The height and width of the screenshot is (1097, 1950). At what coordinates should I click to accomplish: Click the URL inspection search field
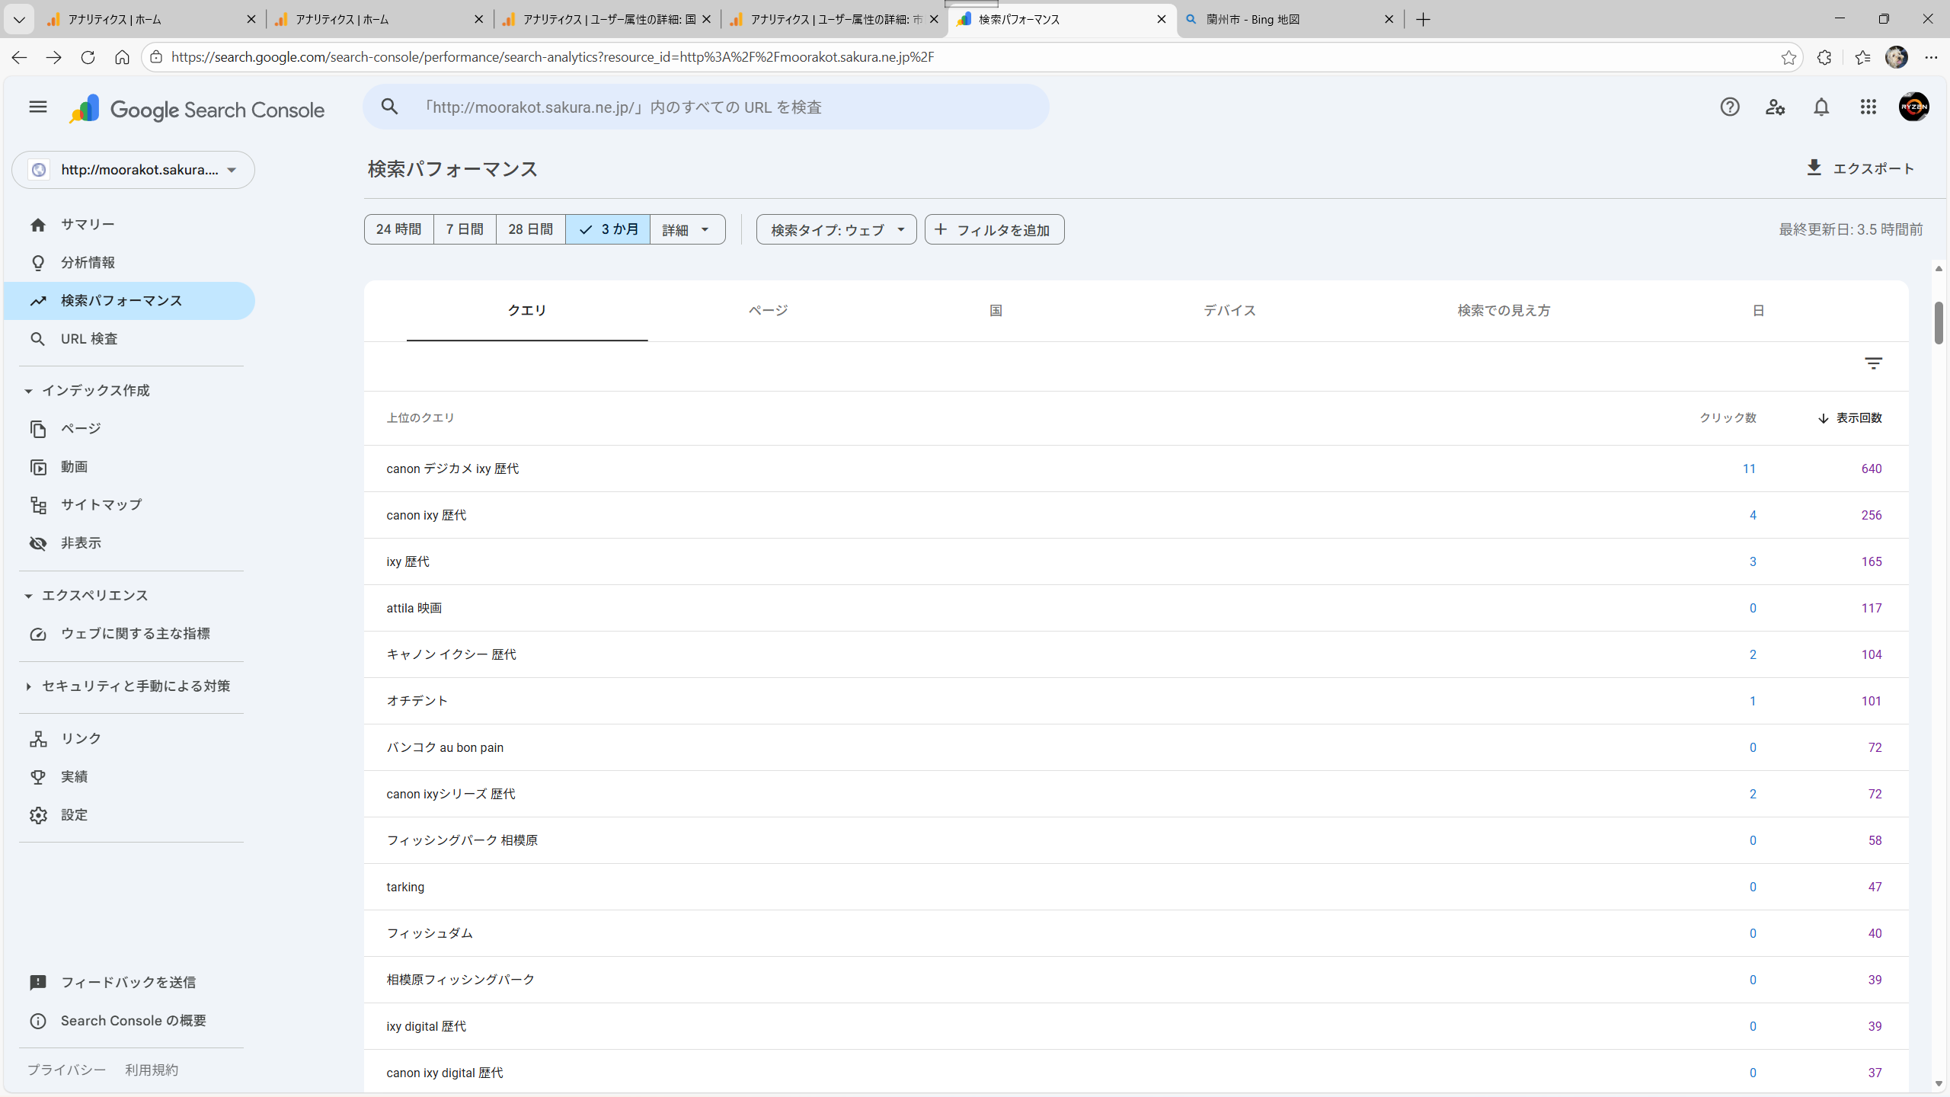tap(705, 107)
